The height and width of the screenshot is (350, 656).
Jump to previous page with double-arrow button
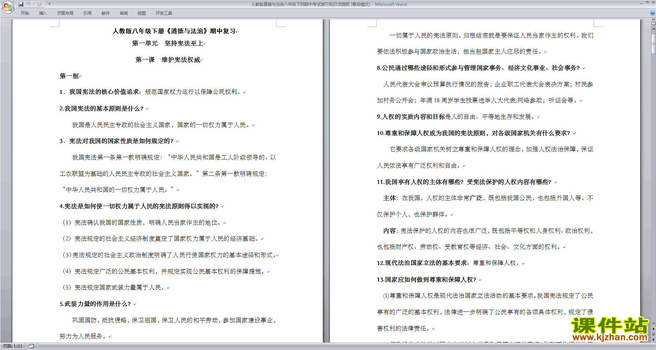click(x=653, y=329)
